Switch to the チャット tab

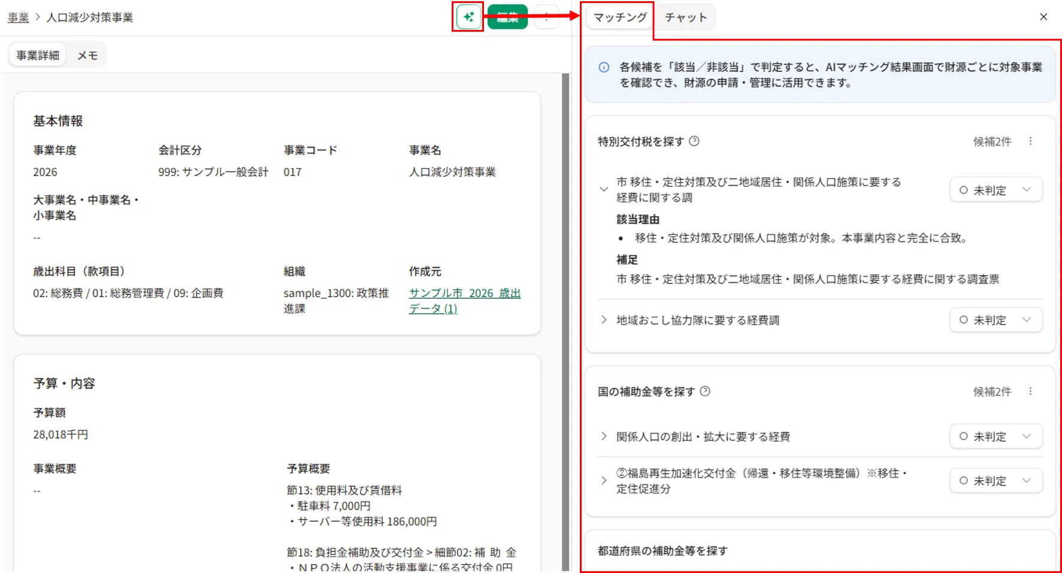point(686,17)
